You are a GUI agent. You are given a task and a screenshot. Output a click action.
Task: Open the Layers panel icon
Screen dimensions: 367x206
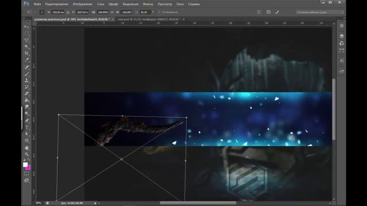click(x=342, y=36)
